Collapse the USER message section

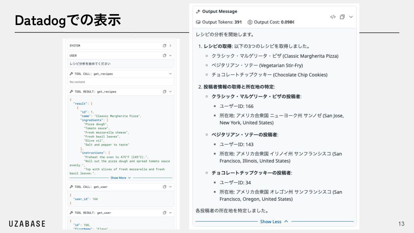170,56
